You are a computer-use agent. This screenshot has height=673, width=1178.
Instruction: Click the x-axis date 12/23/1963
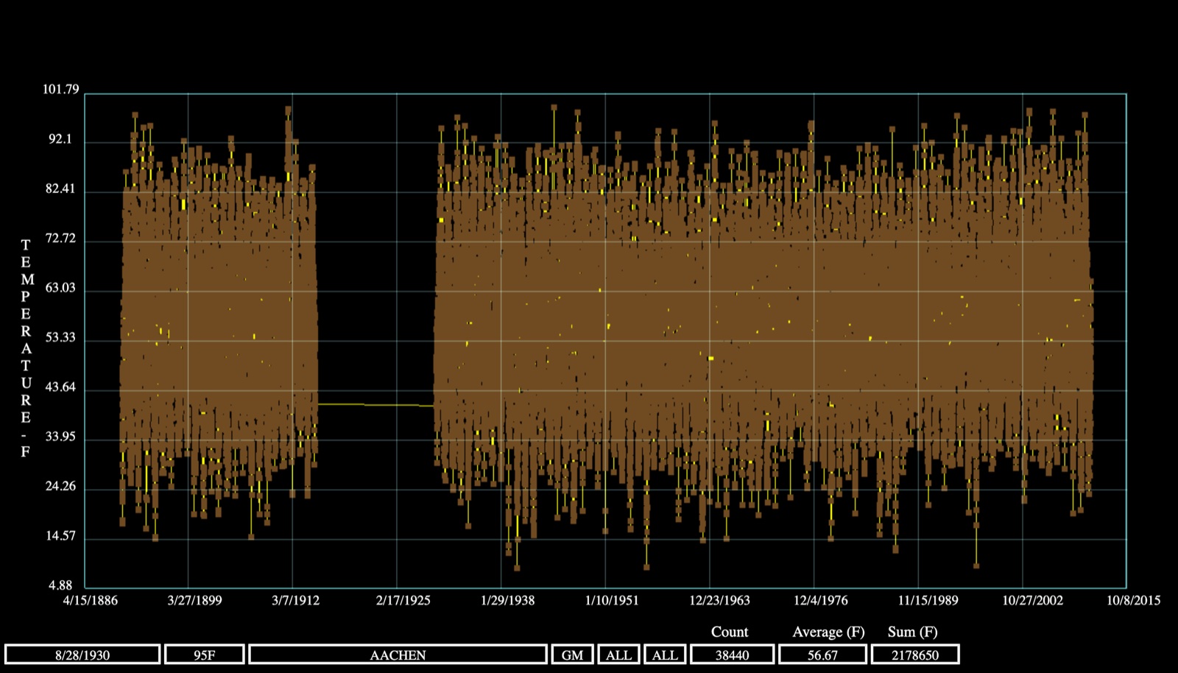click(x=719, y=600)
